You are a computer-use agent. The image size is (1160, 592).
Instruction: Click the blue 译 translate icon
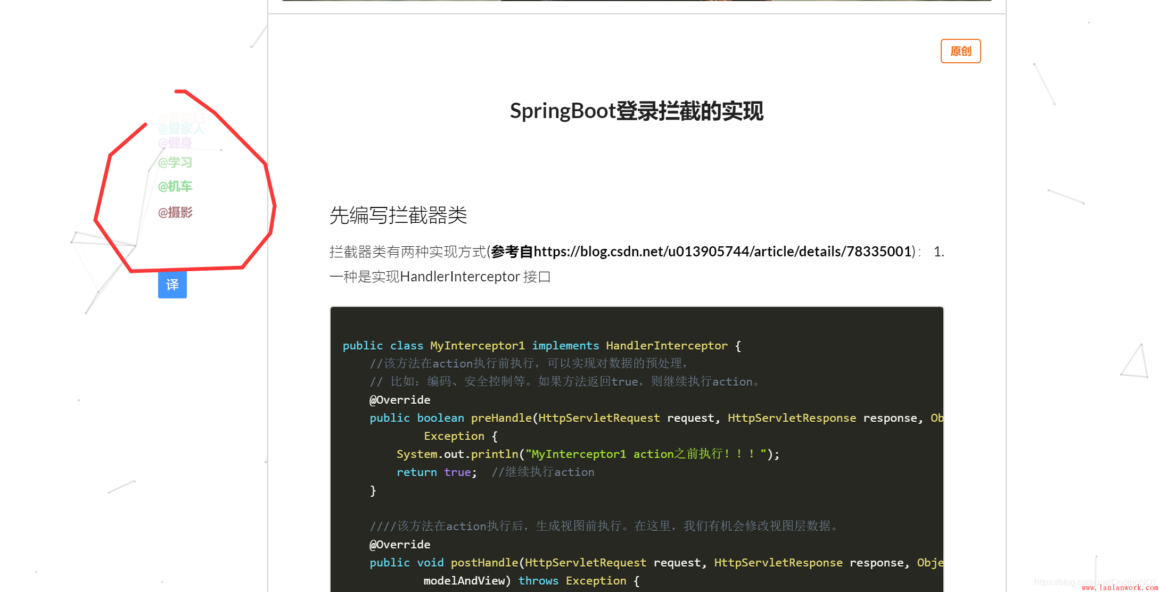click(x=172, y=285)
